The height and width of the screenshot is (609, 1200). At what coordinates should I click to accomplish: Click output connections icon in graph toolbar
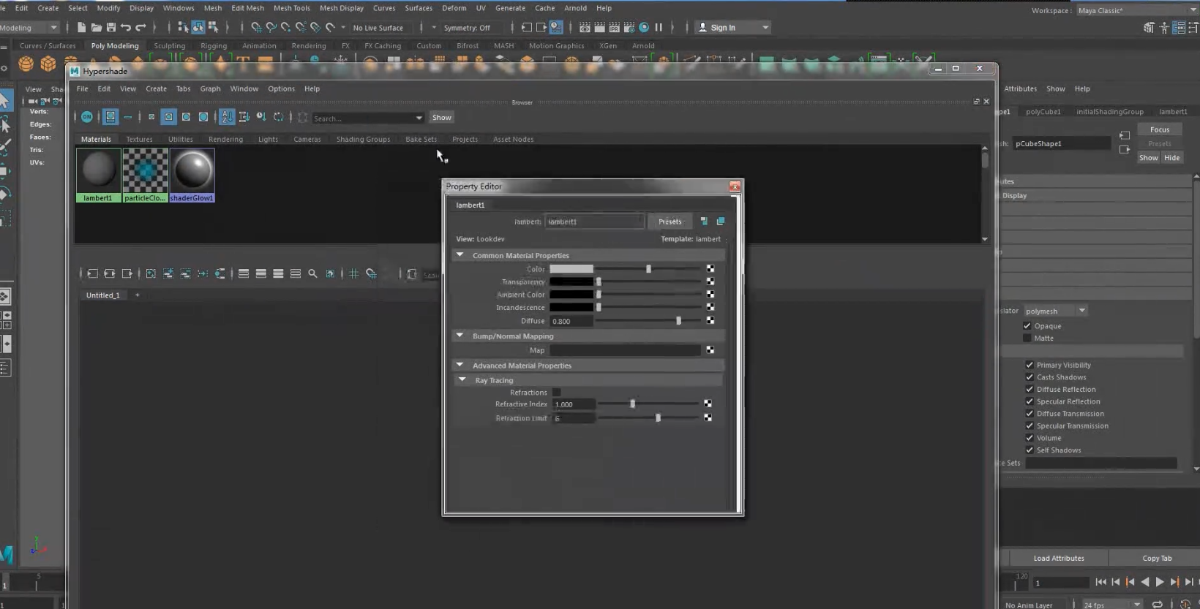pos(127,273)
